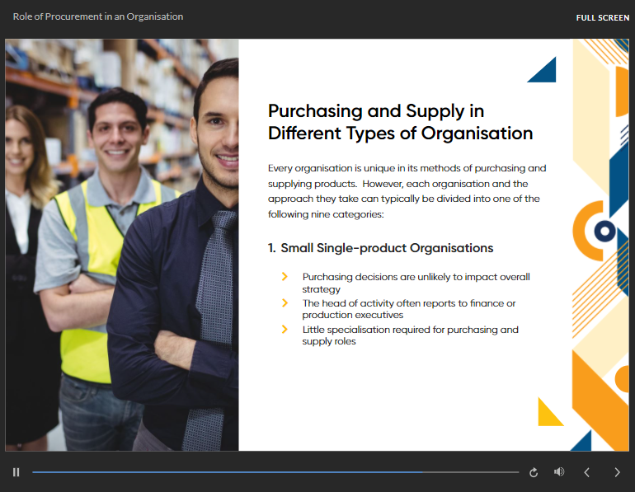
Task: Click orange chevron beside 'Purchasing decisions' bullet
Action: click(285, 277)
